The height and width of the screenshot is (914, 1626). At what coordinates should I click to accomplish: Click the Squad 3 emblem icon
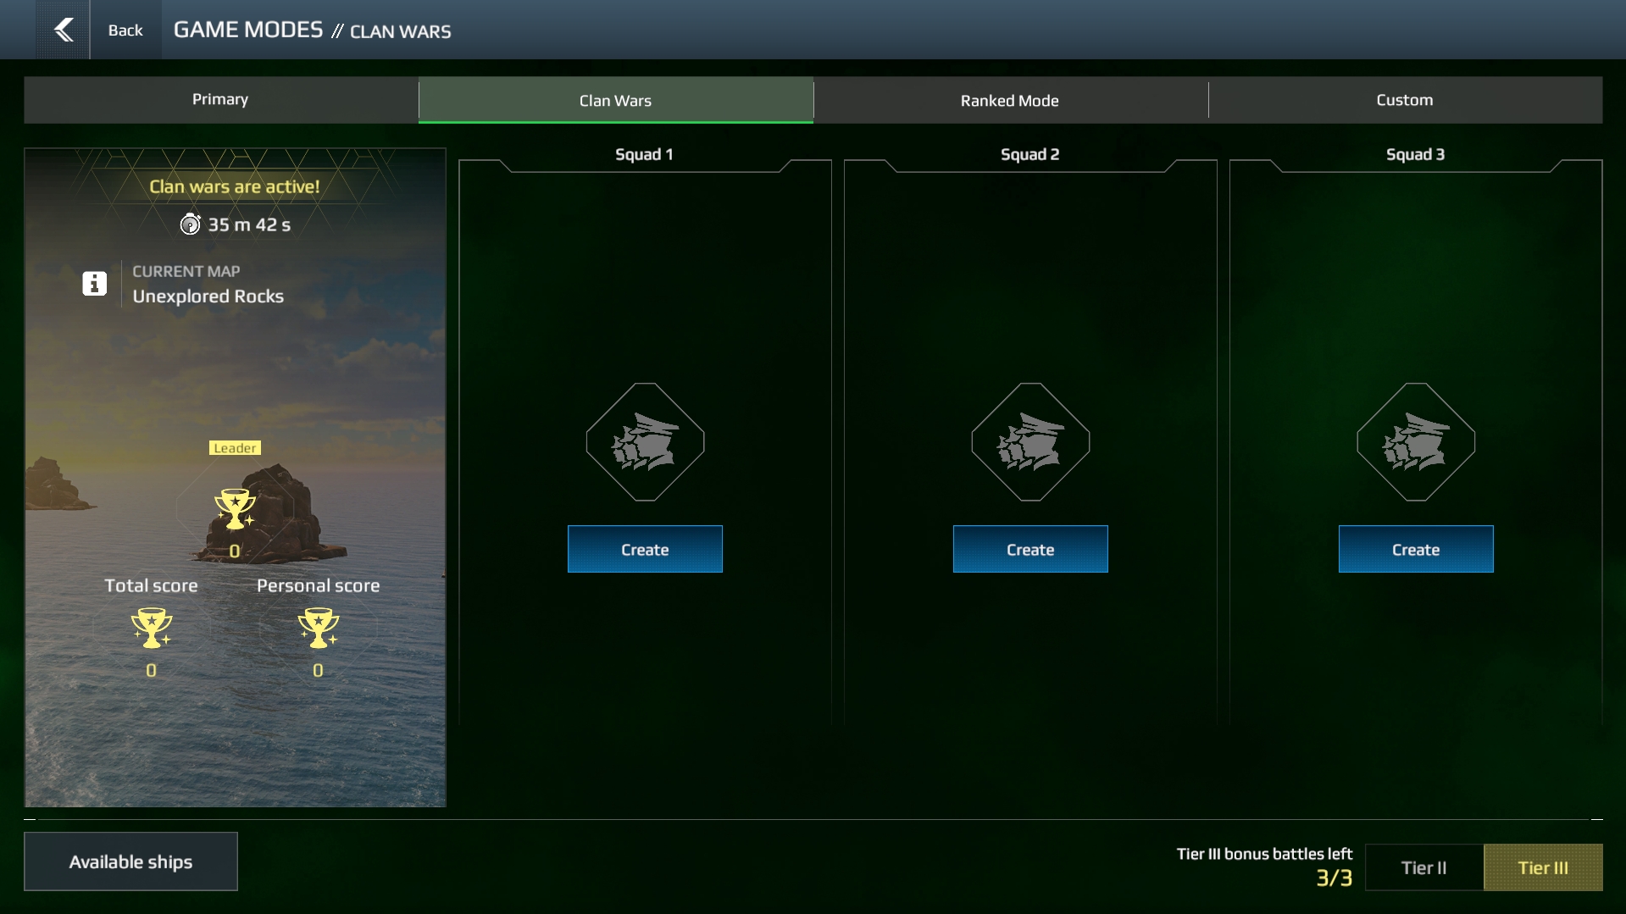pyautogui.click(x=1416, y=442)
